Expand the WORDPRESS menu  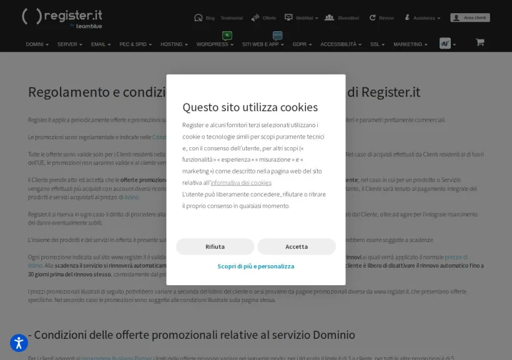tap(215, 44)
